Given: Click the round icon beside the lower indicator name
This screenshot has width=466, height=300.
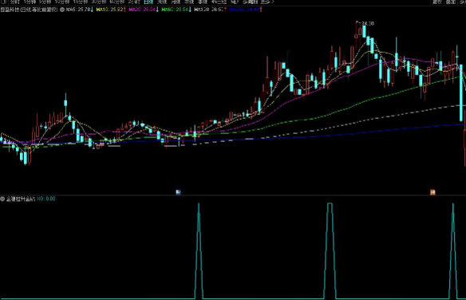Looking at the screenshot, I should tap(2, 199).
